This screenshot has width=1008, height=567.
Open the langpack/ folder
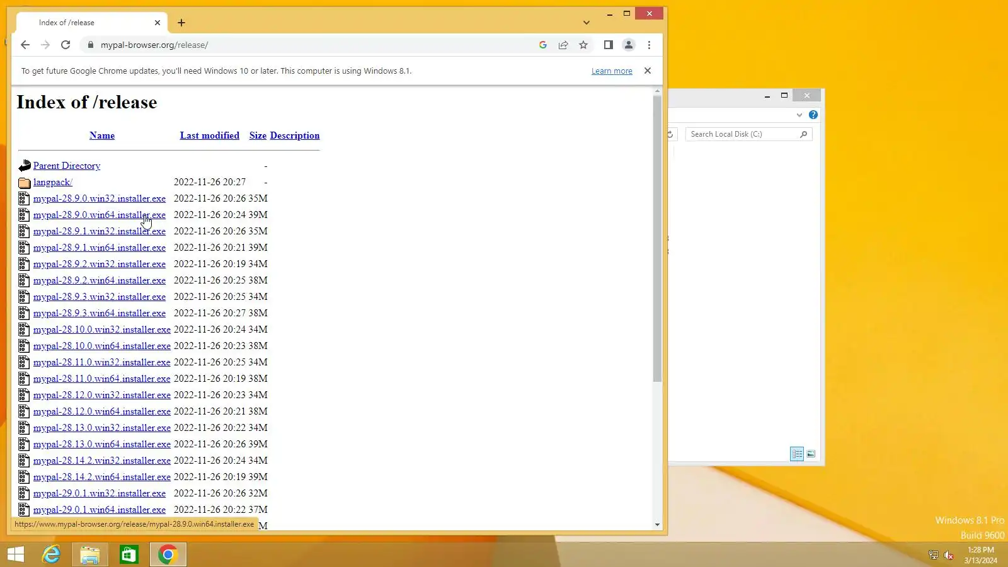pos(53,182)
